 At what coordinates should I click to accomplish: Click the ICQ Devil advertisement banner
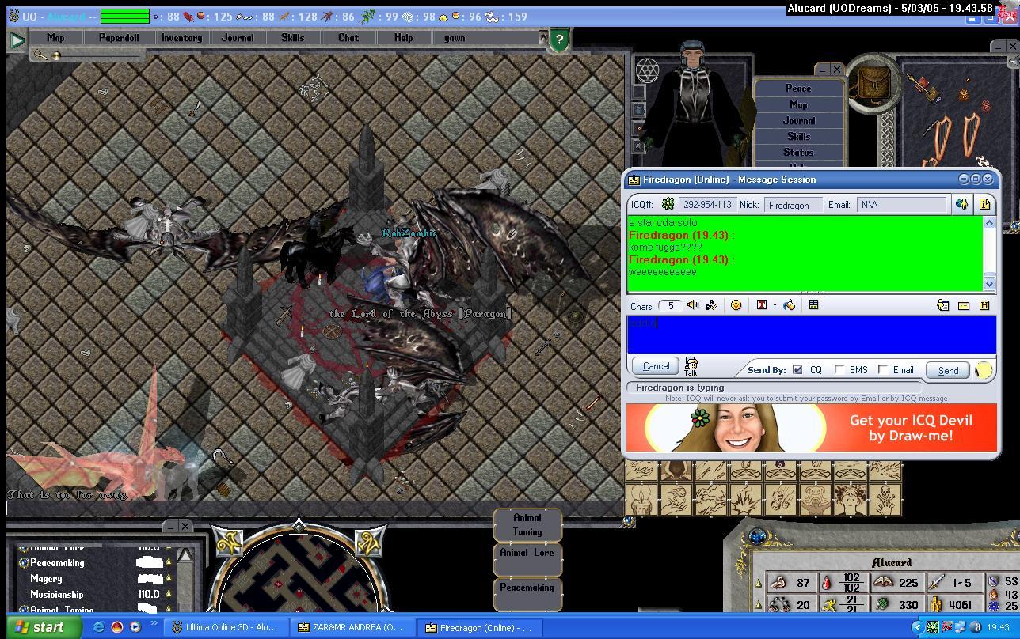coord(811,428)
